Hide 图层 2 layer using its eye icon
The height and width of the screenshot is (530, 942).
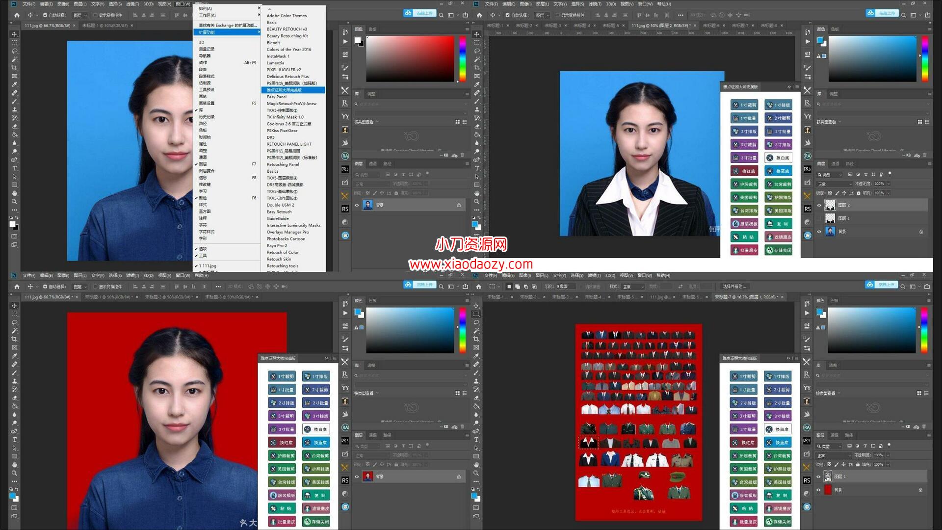819,205
